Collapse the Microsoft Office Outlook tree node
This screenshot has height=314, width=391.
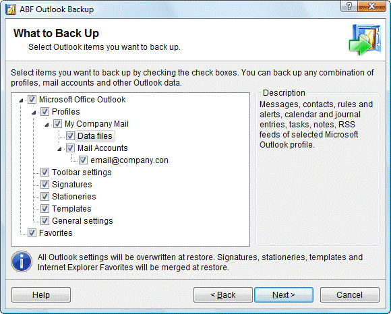pos(21,100)
